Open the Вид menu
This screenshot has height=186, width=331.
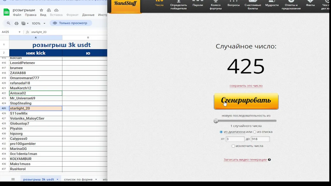coord(43,15)
